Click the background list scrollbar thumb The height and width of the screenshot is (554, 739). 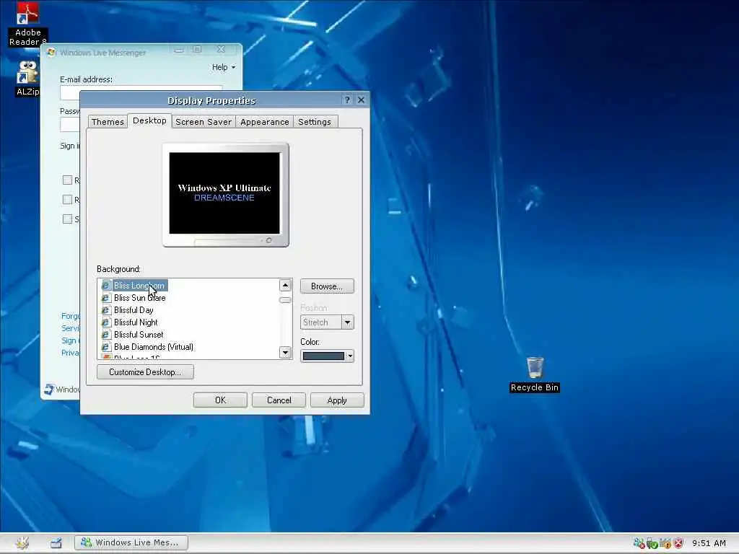285,300
